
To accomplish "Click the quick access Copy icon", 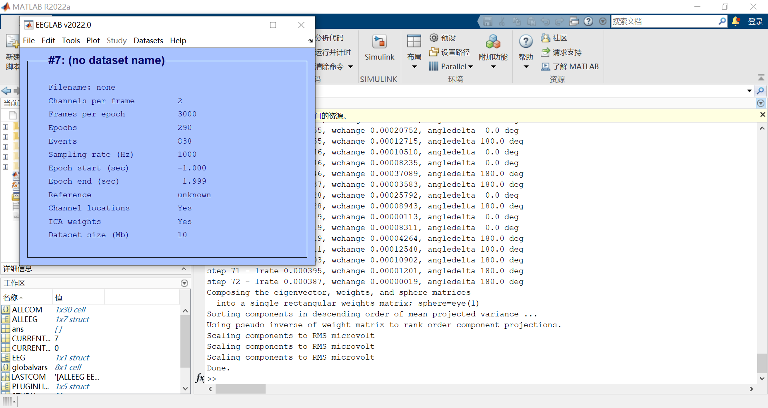I will (516, 22).
